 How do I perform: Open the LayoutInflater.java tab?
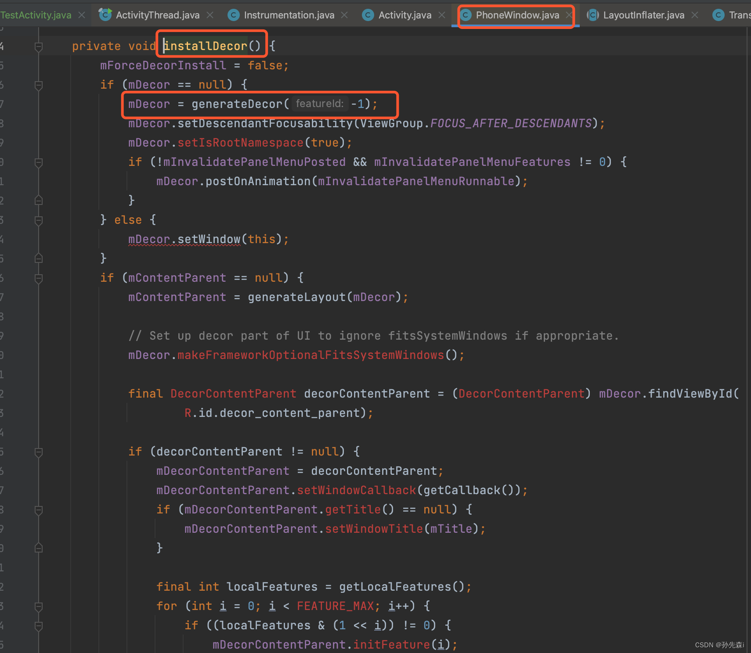643,15
